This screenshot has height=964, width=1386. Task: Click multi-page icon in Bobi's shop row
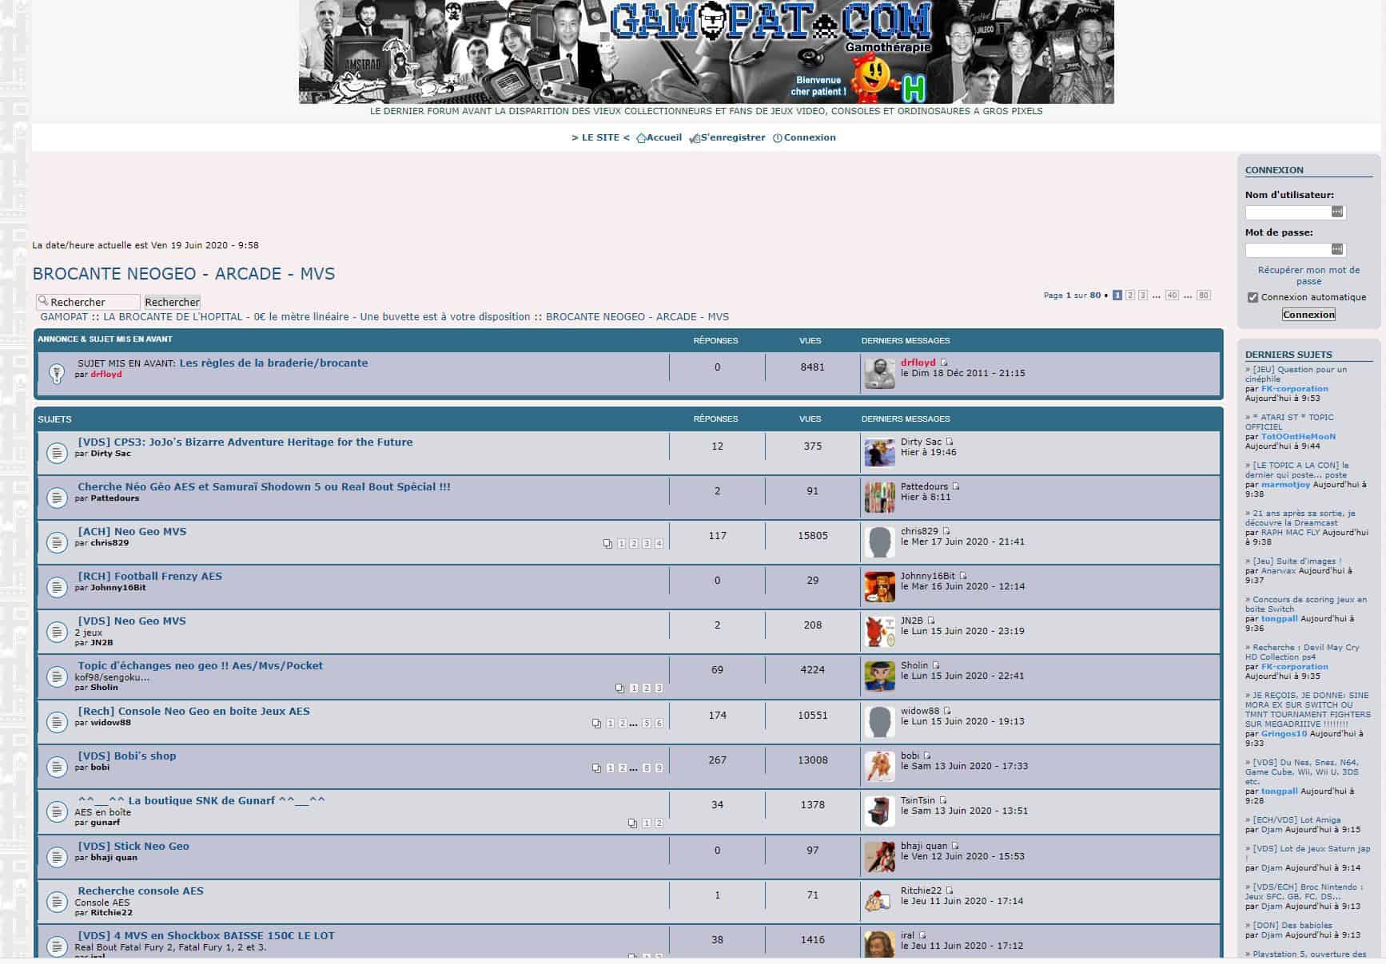tap(596, 768)
